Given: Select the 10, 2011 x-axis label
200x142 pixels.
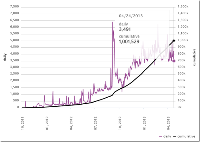Looking at the screenshot, I should click(23, 122).
